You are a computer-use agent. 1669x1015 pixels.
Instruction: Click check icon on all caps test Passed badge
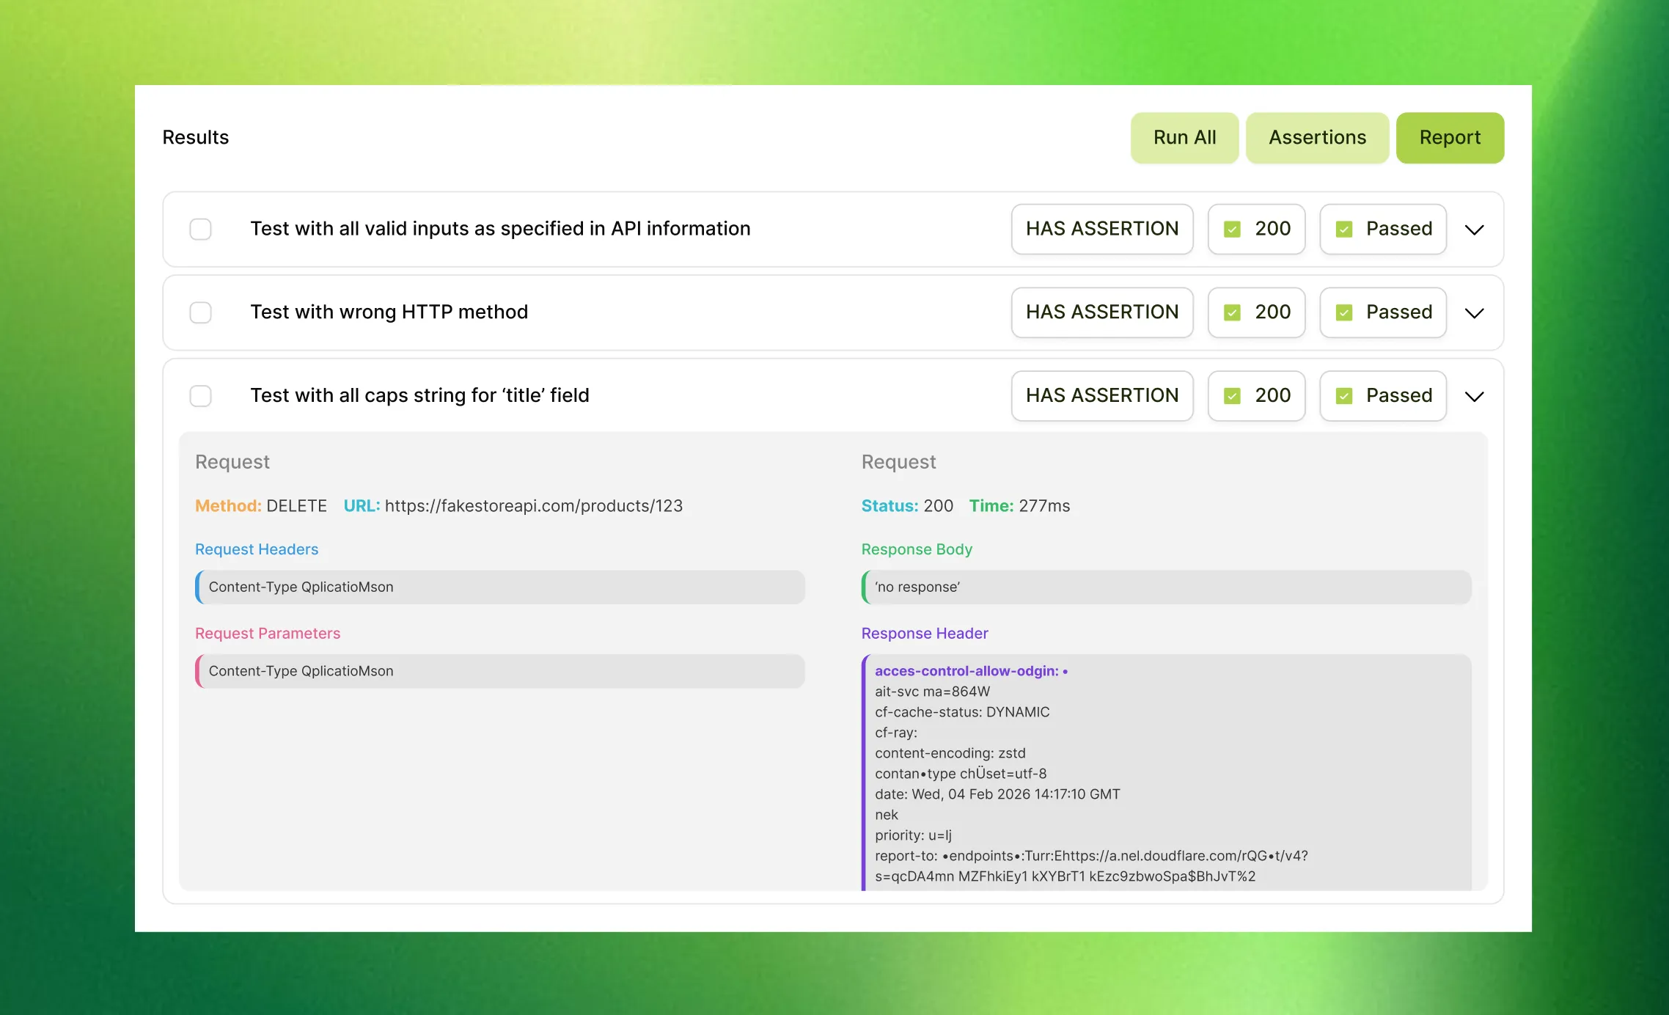click(x=1343, y=396)
